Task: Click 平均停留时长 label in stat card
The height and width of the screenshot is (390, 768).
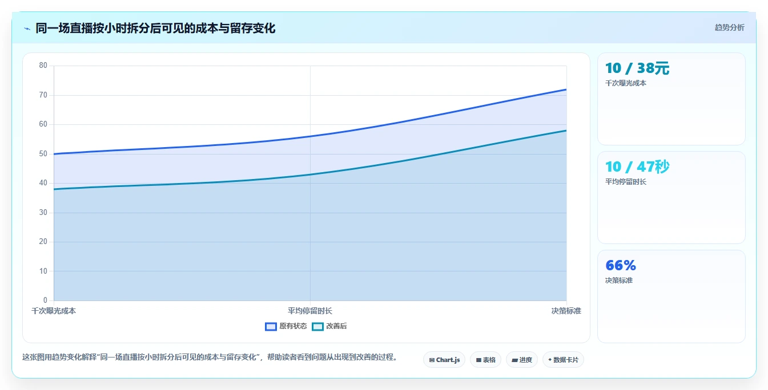Action: (626, 182)
